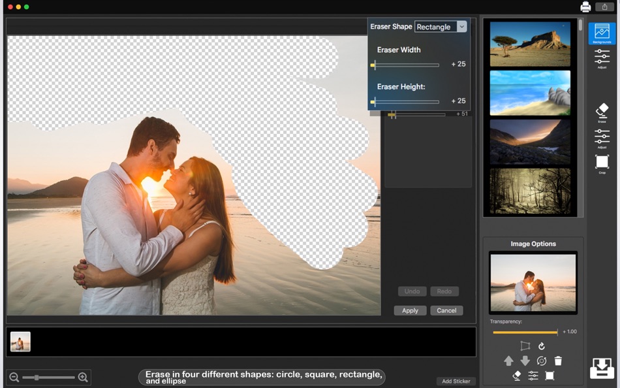Click the Transparency value + 1.00
This screenshot has height=388, width=620.
[570, 332]
